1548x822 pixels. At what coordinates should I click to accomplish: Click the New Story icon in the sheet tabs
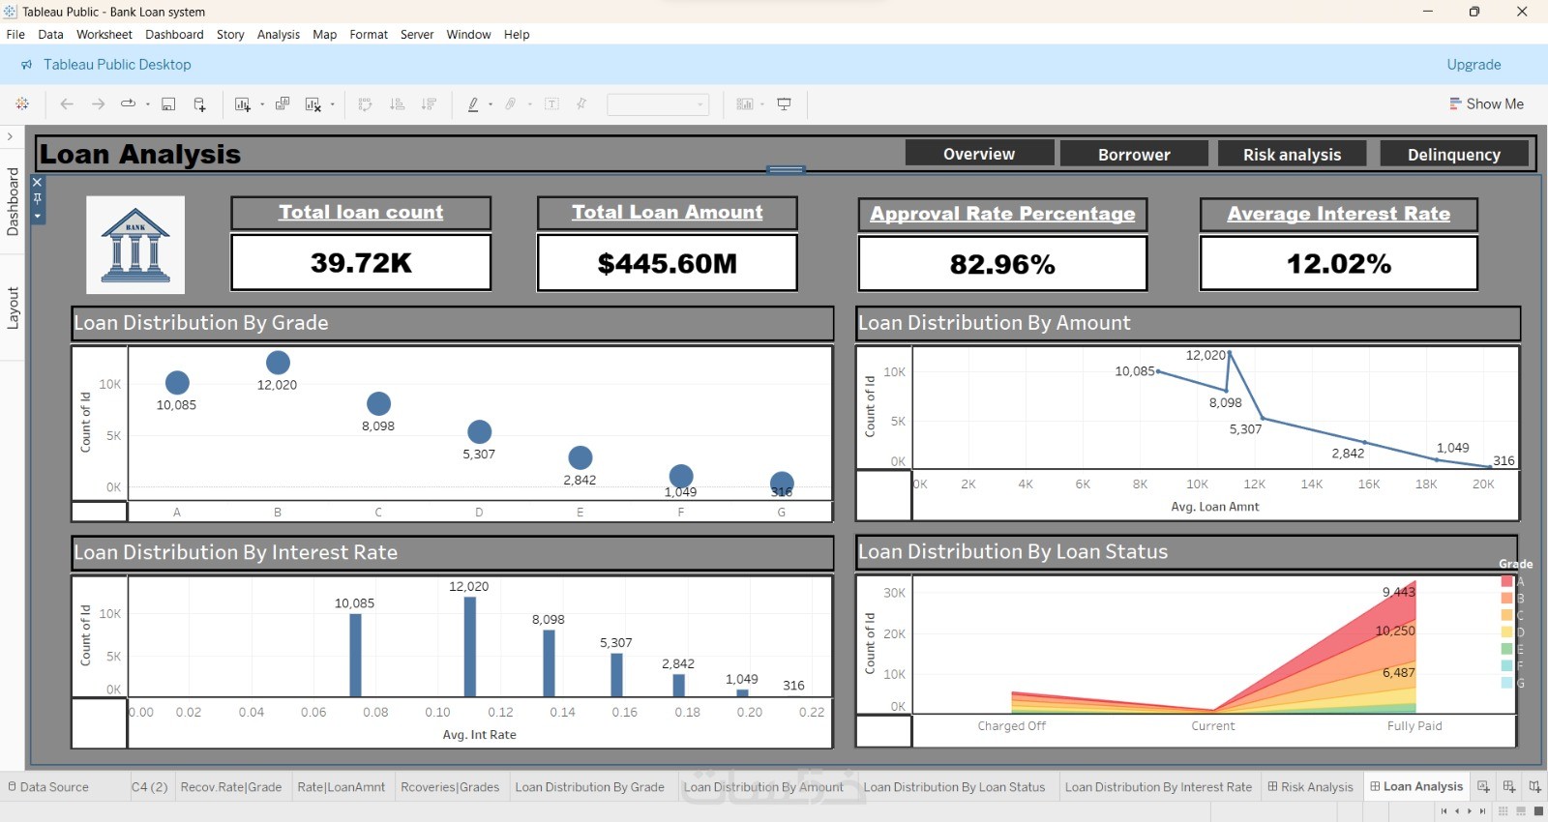tap(1534, 786)
